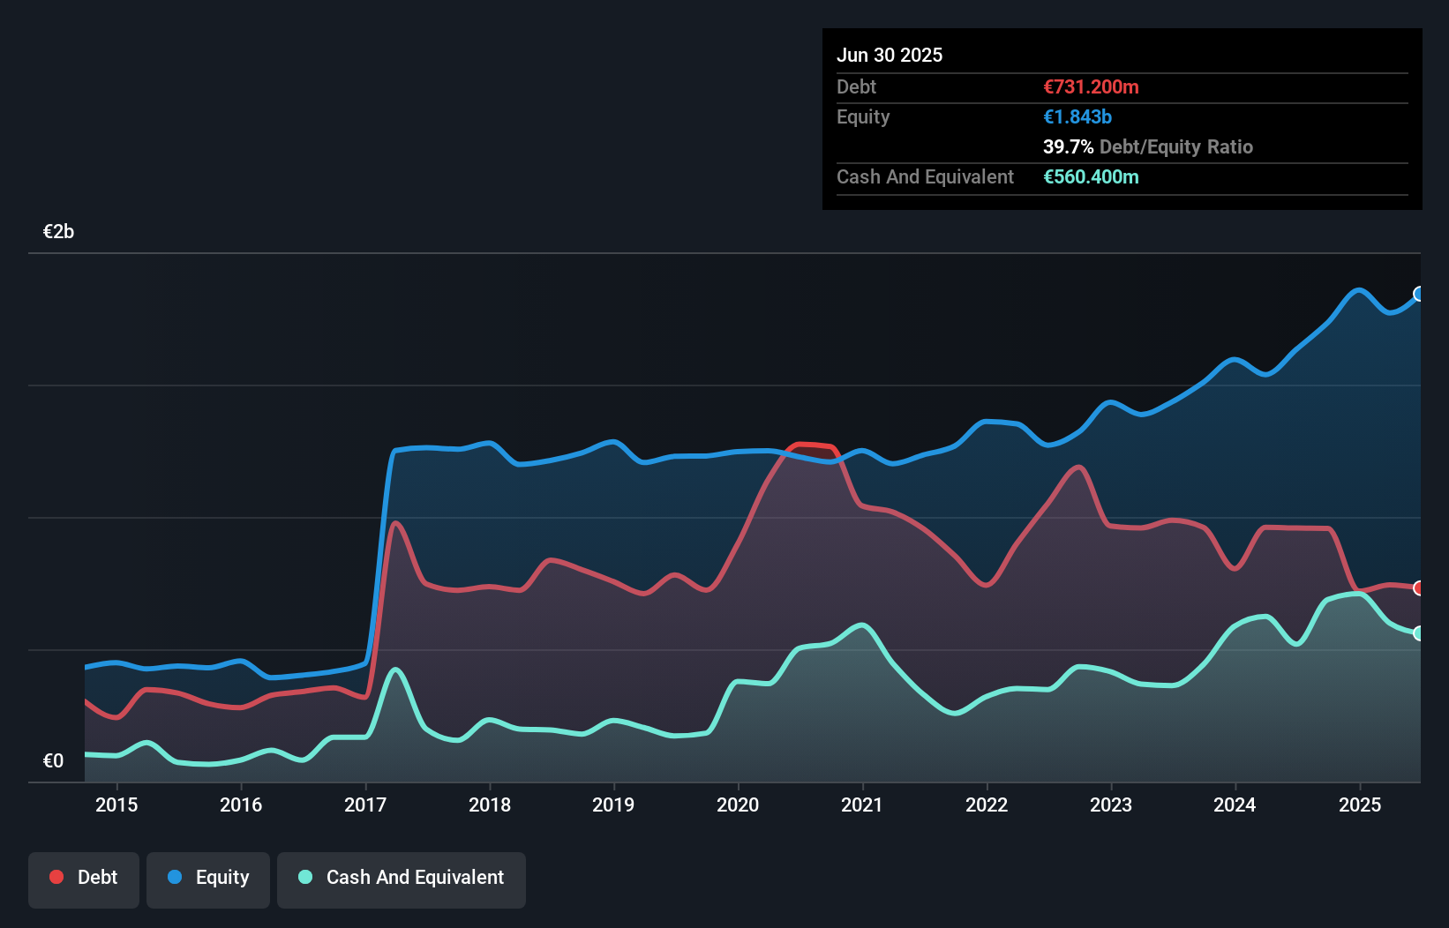Click the €2b gridline label
Image resolution: width=1449 pixels, height=928 pixels.
58,230
